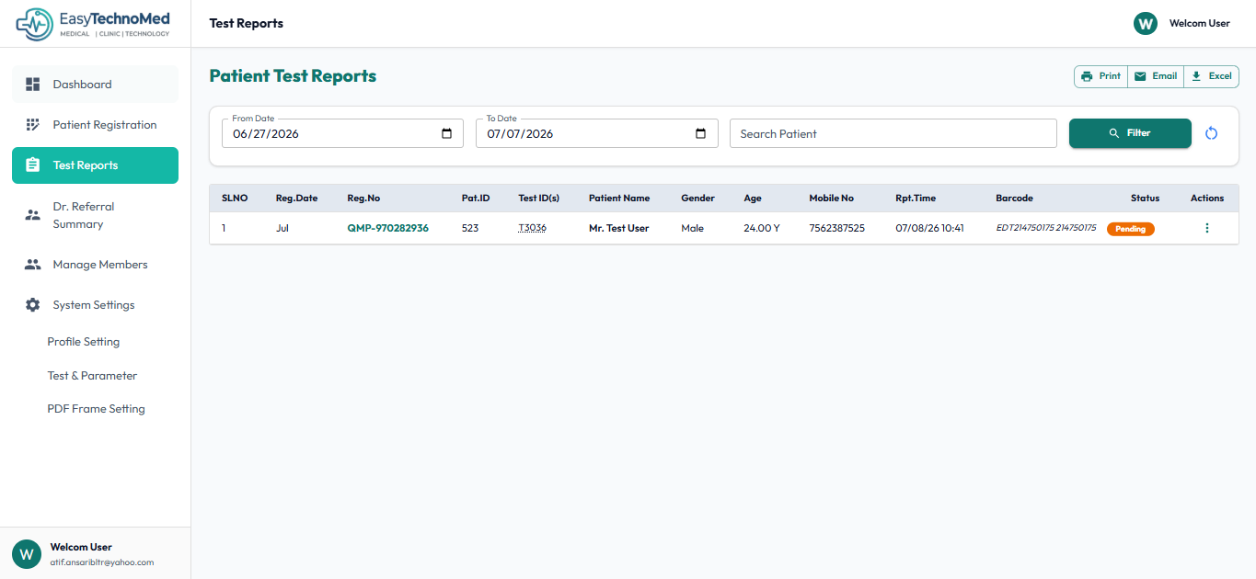Viewport: 1256px width, 579px height.
Task: Open the To Date calendar picker icon
Action: tap(701, 133)
